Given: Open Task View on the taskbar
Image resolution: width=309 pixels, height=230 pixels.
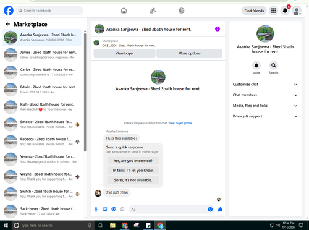Looking at the screenshot, I should 101,225.
